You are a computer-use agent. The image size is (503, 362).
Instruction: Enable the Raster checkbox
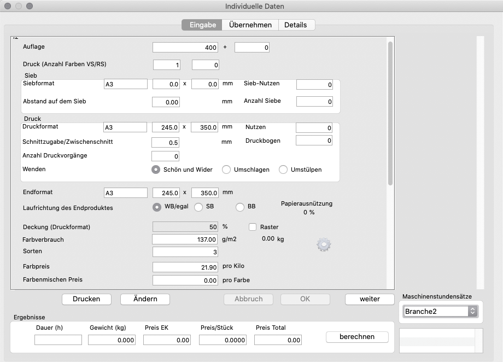click(x=253, y=227)
